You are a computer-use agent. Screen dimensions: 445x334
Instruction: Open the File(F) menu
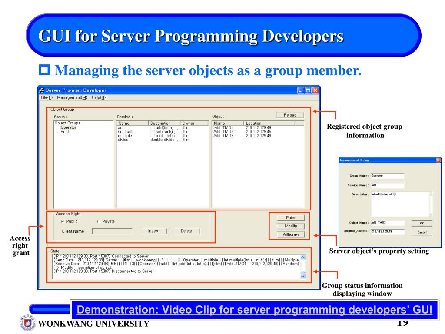46,97
